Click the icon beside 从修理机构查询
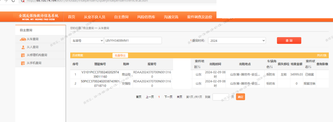 (x=23, y=55)
